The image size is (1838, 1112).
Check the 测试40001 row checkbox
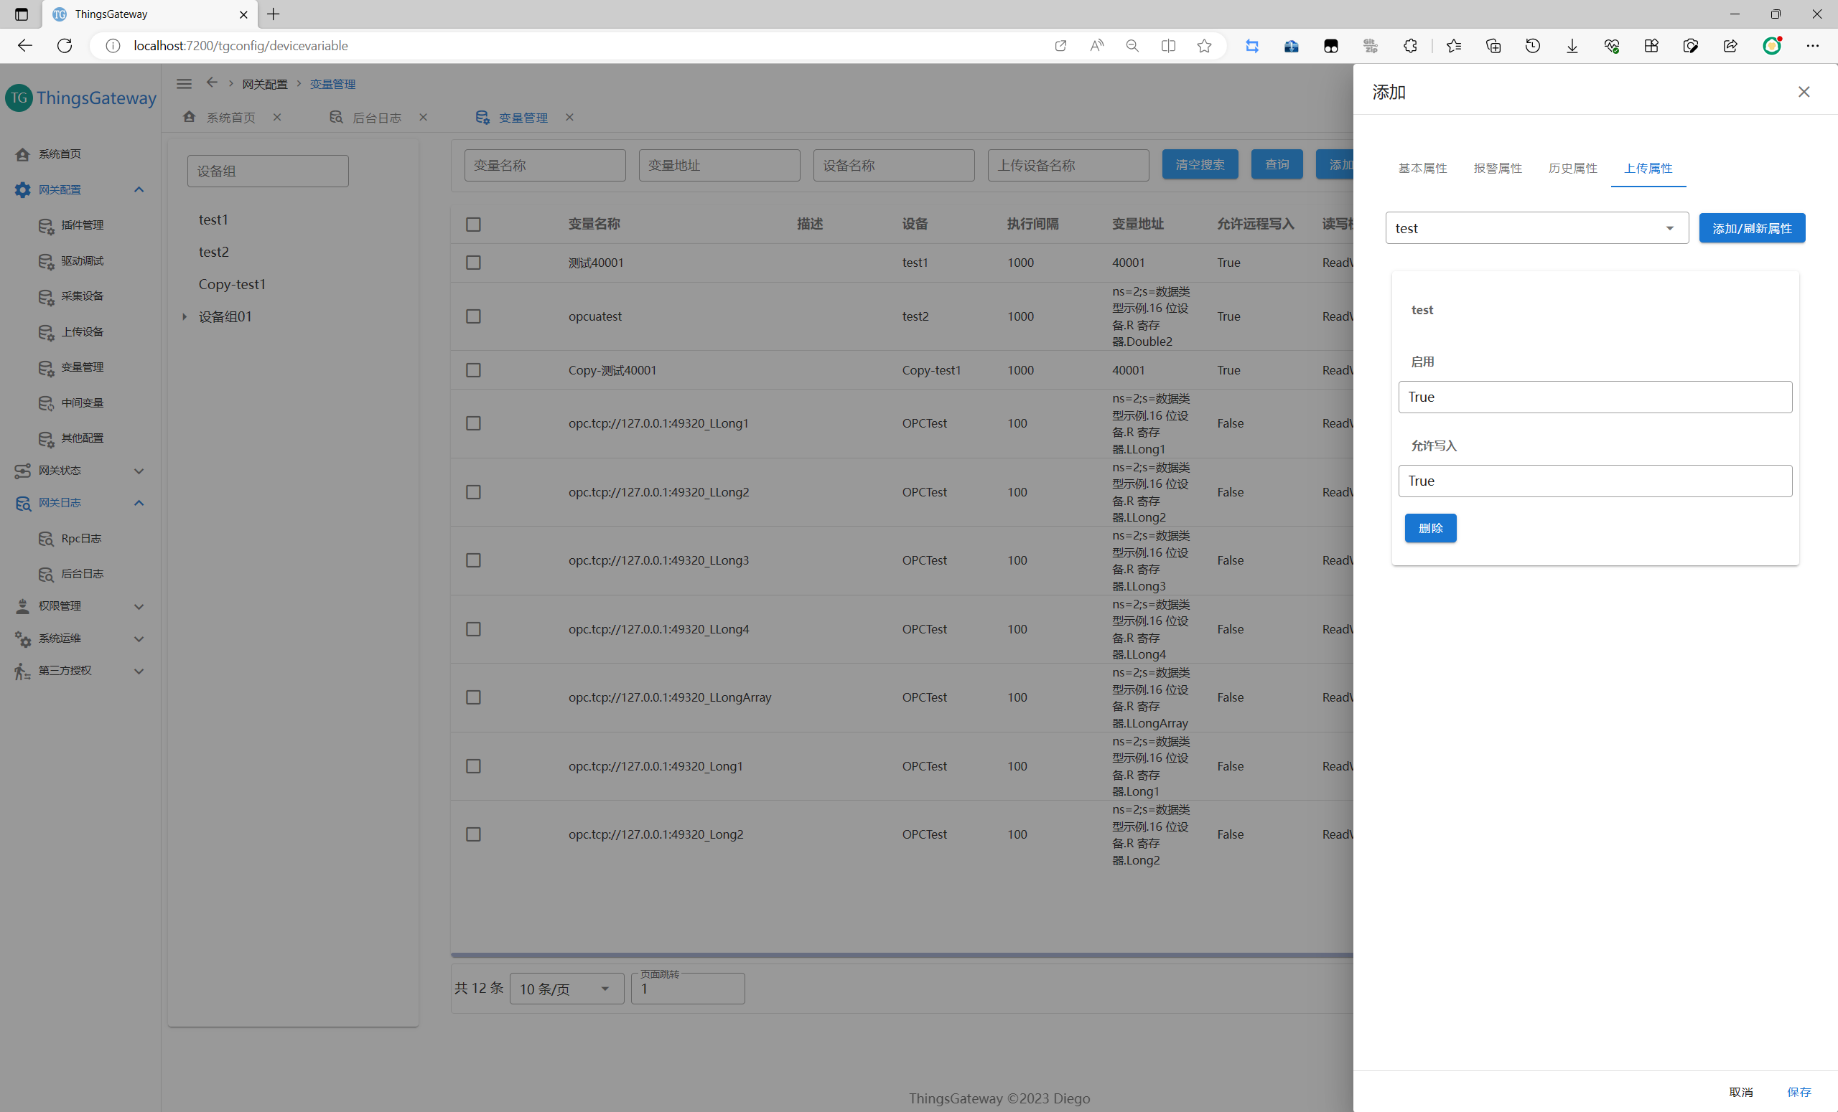[x=473, y=263]
